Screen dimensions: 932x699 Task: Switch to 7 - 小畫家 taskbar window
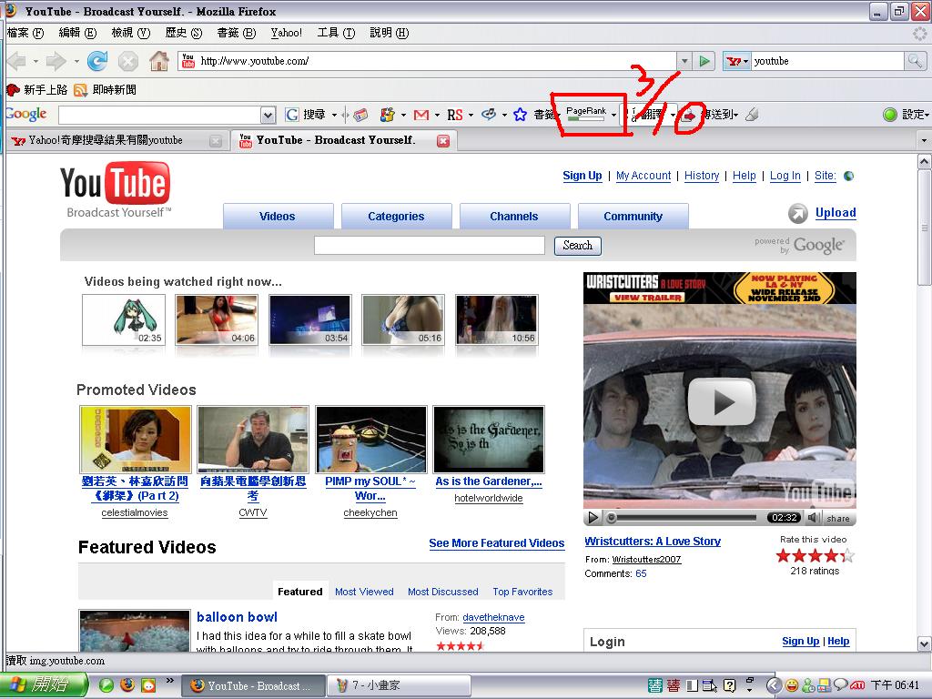coord(399,685)
